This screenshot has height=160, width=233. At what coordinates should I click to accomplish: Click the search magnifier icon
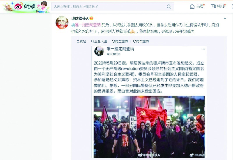coord(169,6)
